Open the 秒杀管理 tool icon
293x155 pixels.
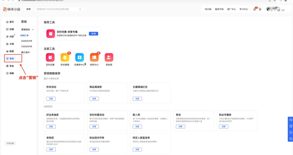coord(65,57)
